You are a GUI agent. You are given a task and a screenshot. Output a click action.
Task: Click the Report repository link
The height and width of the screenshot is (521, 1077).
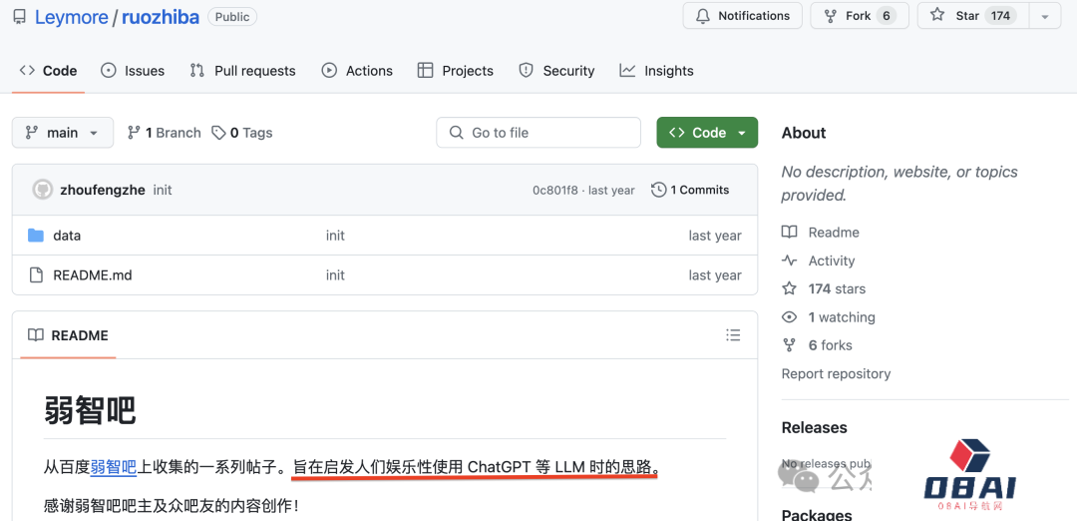tap(836, 373)
